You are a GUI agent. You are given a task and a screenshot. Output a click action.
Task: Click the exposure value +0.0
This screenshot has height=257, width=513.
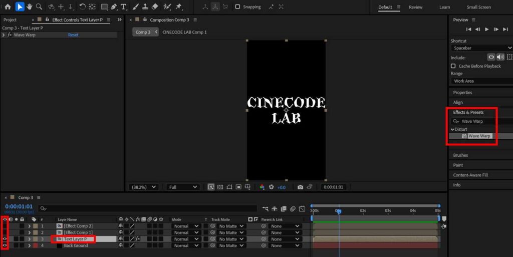[x=282, y=187]
